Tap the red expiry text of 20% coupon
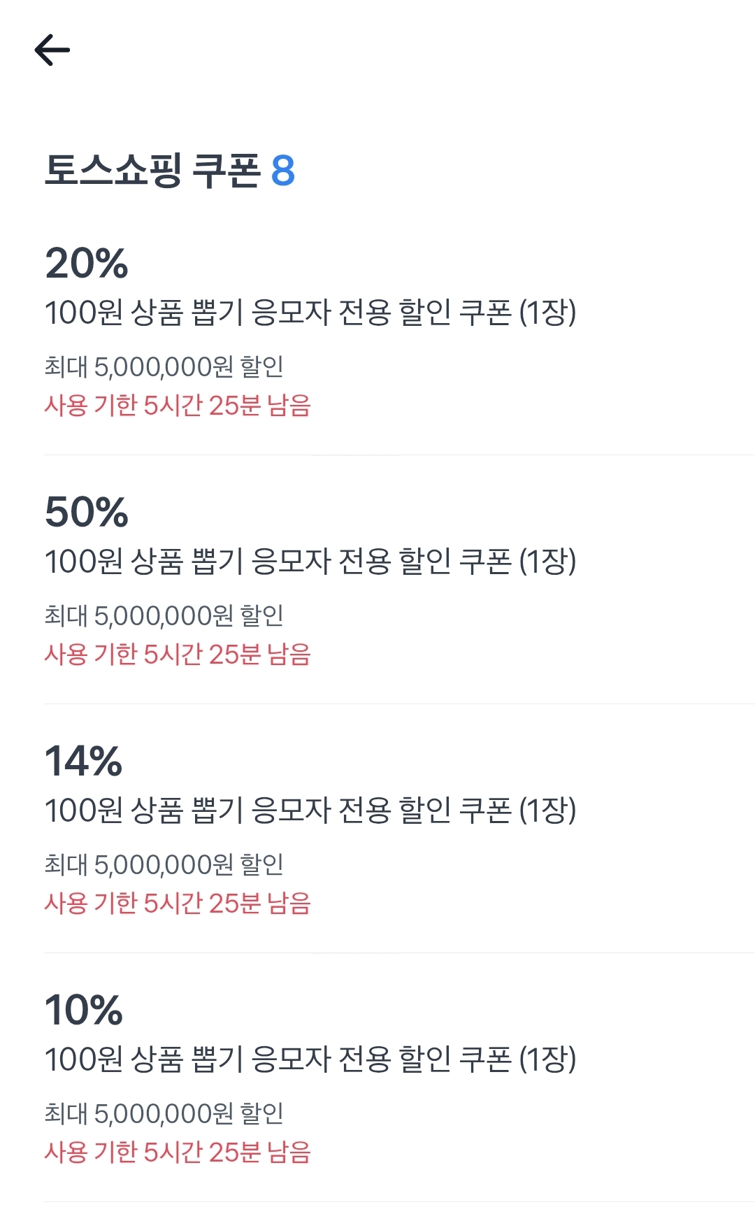 pos(178,406)
